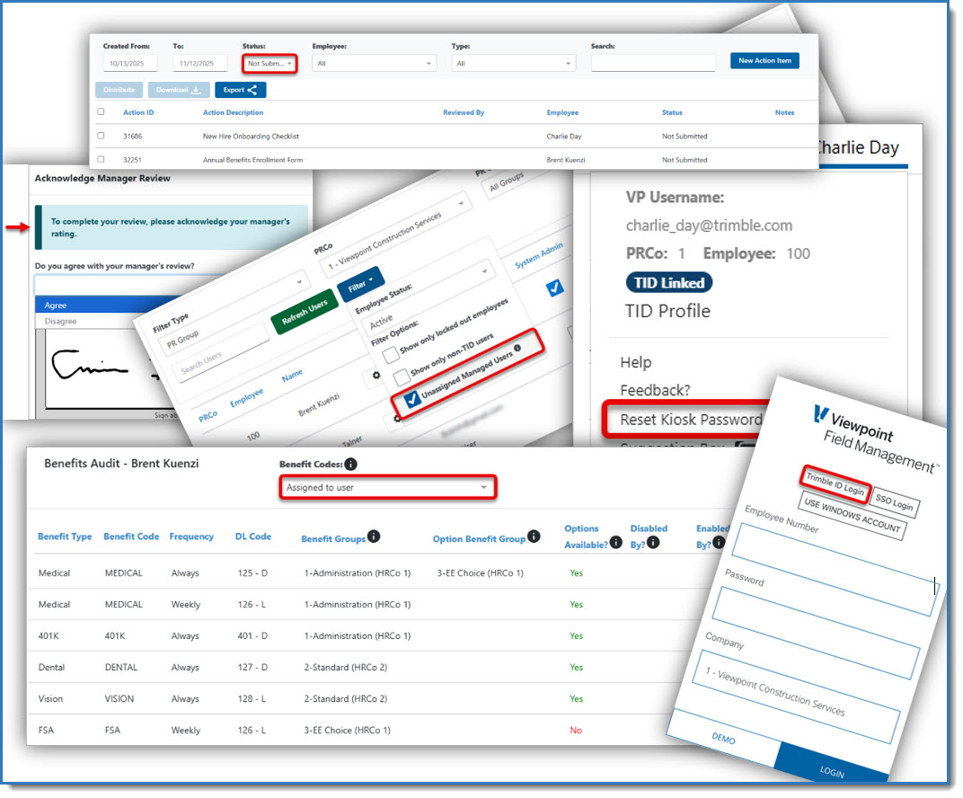Click Annual Benefits Enrollment Form row text
This screenshot has width=963, height=798.
[x=252, y=160]
